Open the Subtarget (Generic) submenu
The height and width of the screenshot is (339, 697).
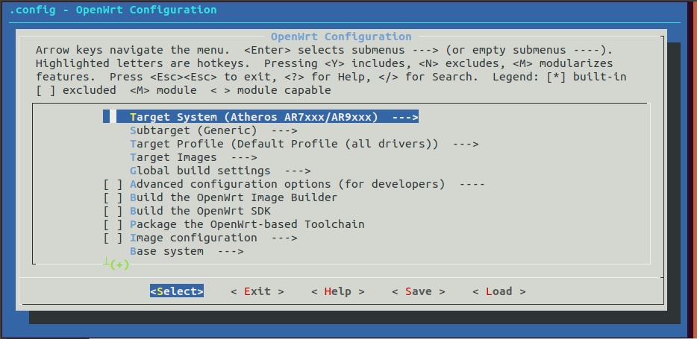coord(213,130)
